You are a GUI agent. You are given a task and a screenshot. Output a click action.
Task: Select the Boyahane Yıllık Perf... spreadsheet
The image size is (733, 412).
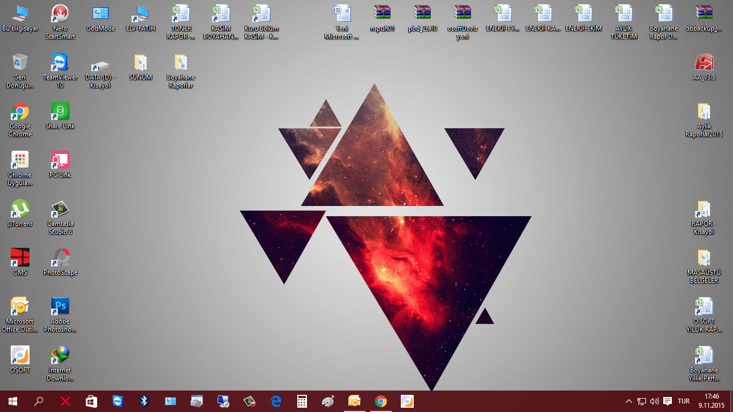704,364
